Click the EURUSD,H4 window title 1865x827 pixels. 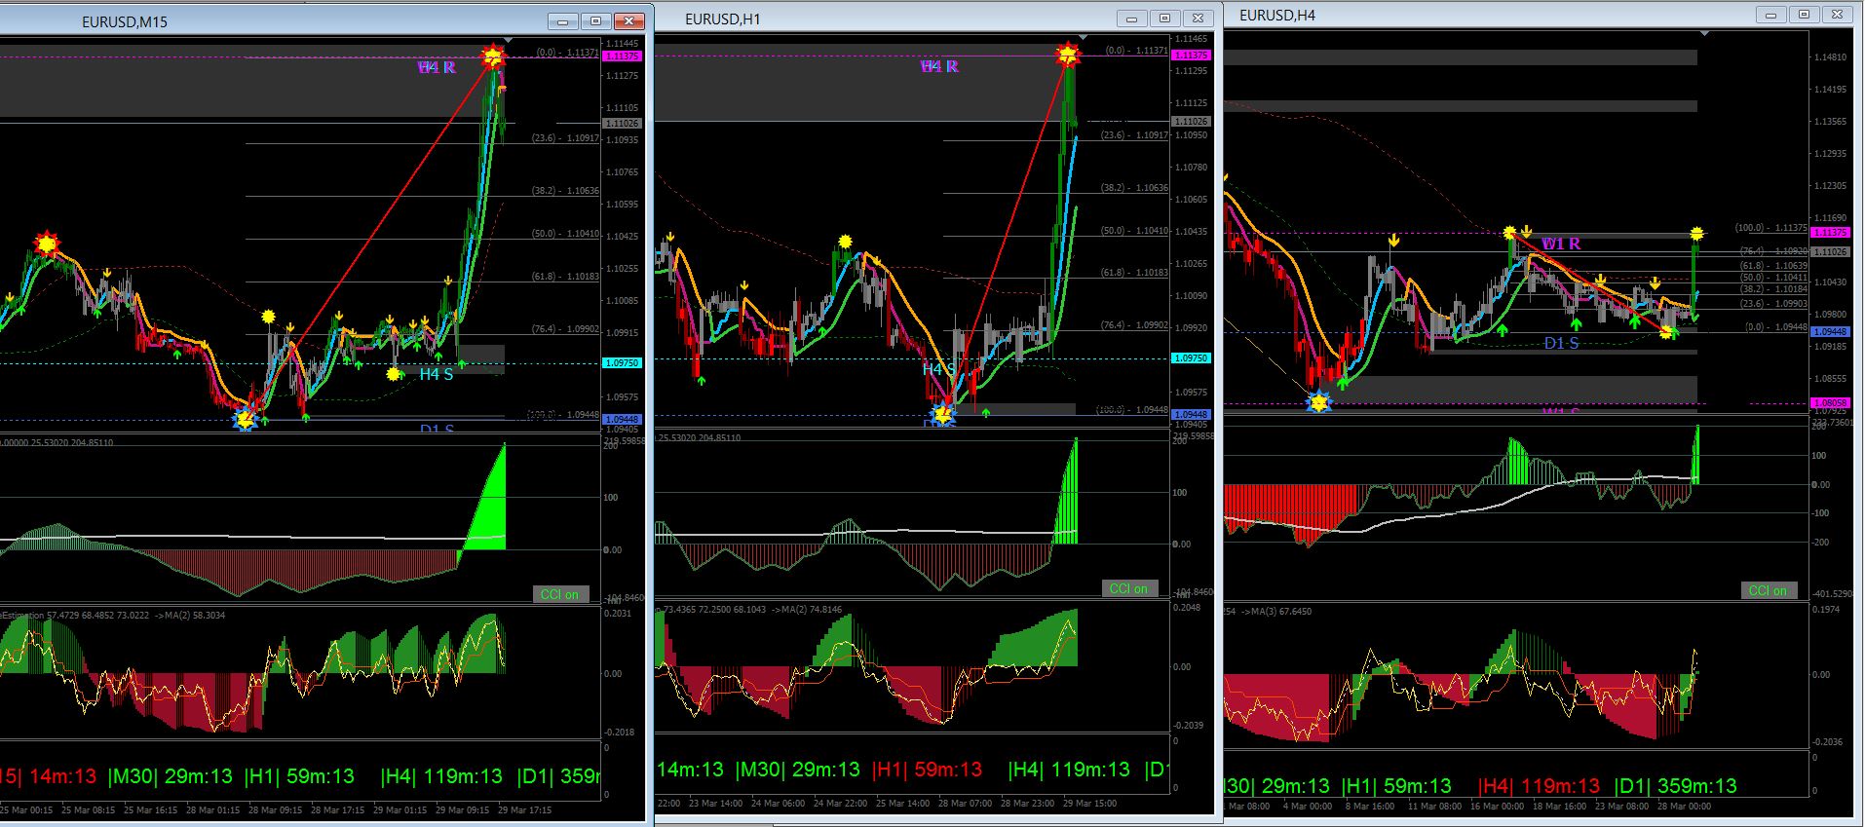pyautogui.click(x=1276, y=16)
